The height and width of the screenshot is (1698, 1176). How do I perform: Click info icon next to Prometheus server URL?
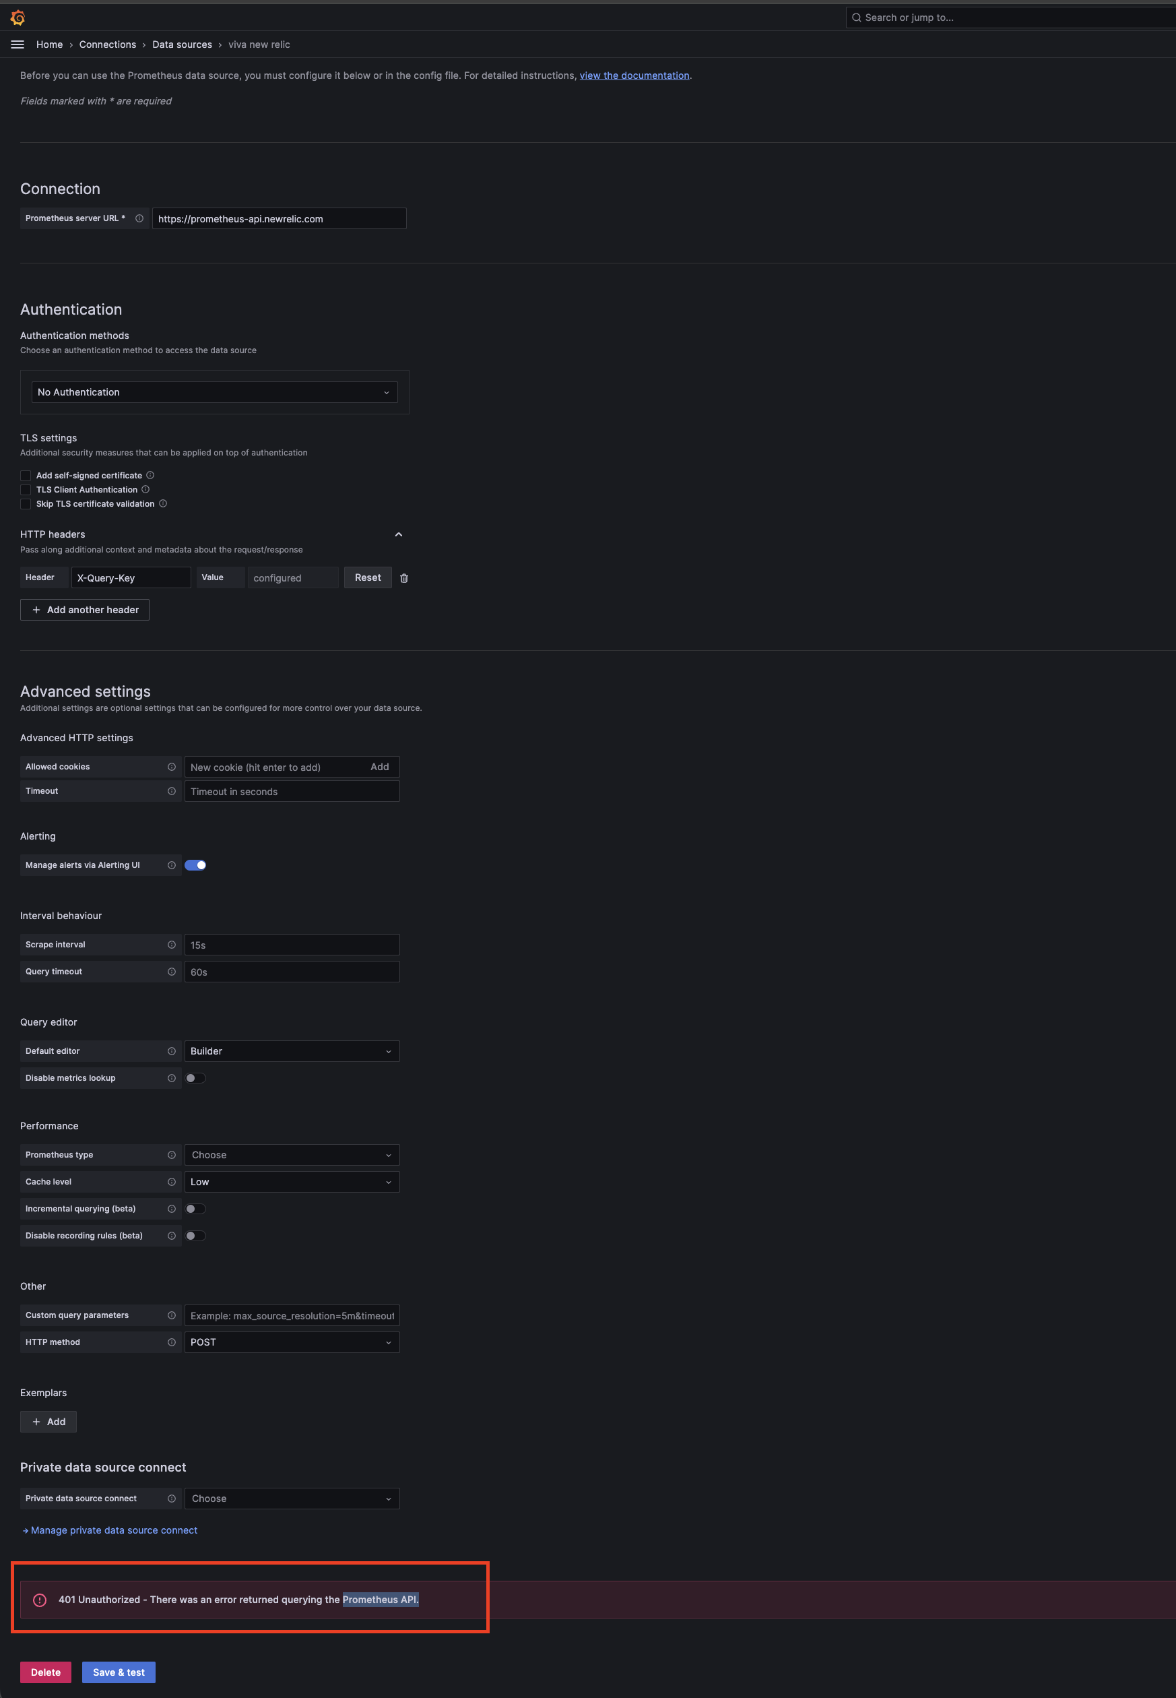(139, 219)
